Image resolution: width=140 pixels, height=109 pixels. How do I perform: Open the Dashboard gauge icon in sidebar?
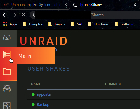pyautogui.click(x=7, y=37)
